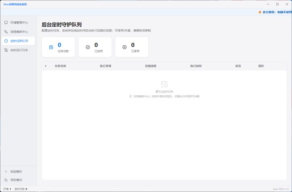292x192 pixels.
Task: Click the checkmark icon on 已启用 card
Action: (88, 47)
